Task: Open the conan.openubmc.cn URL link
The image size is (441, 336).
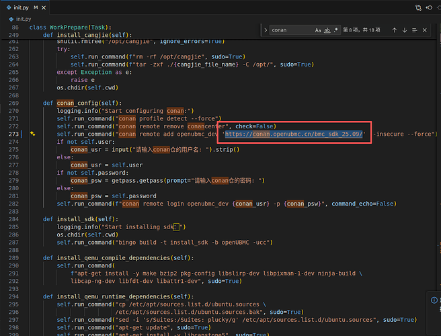Action: coord(294,134)
